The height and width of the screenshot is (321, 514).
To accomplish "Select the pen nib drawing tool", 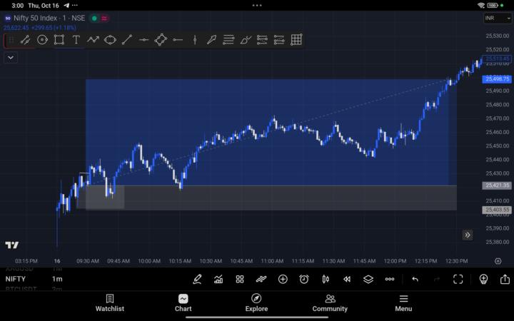I will click(x=211, y=40).
